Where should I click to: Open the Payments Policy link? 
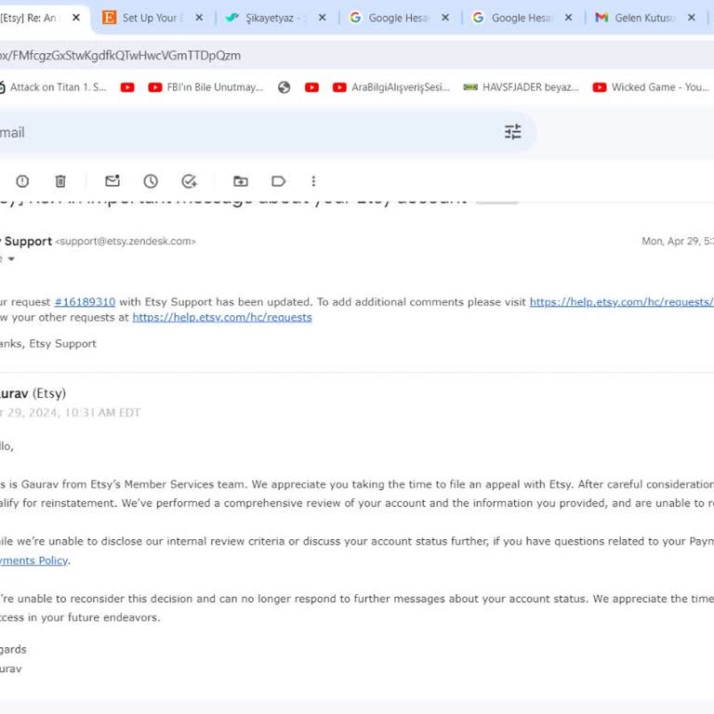tap(33, 561)
